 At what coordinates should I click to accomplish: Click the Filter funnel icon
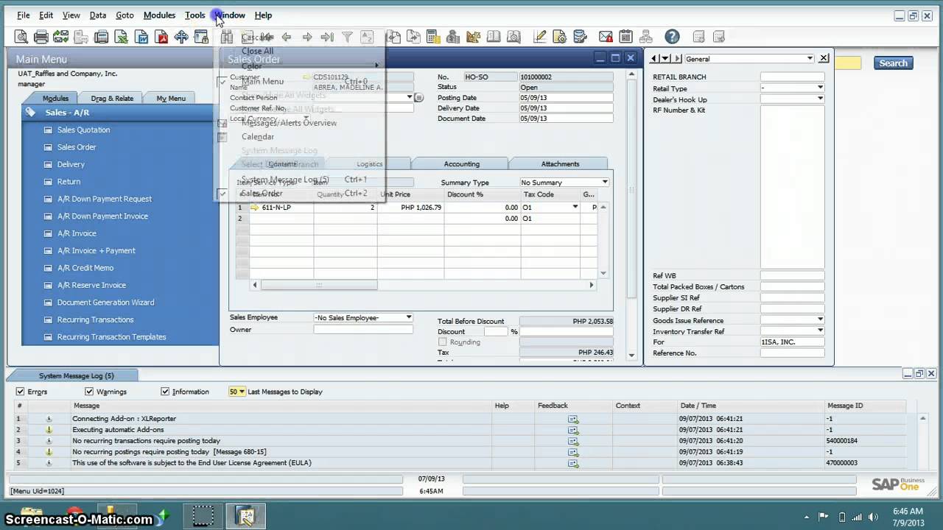(347, 37)
